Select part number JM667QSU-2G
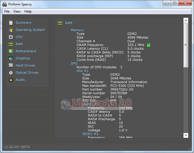This screenshot has width=194, height=153. tap(122, 89)
